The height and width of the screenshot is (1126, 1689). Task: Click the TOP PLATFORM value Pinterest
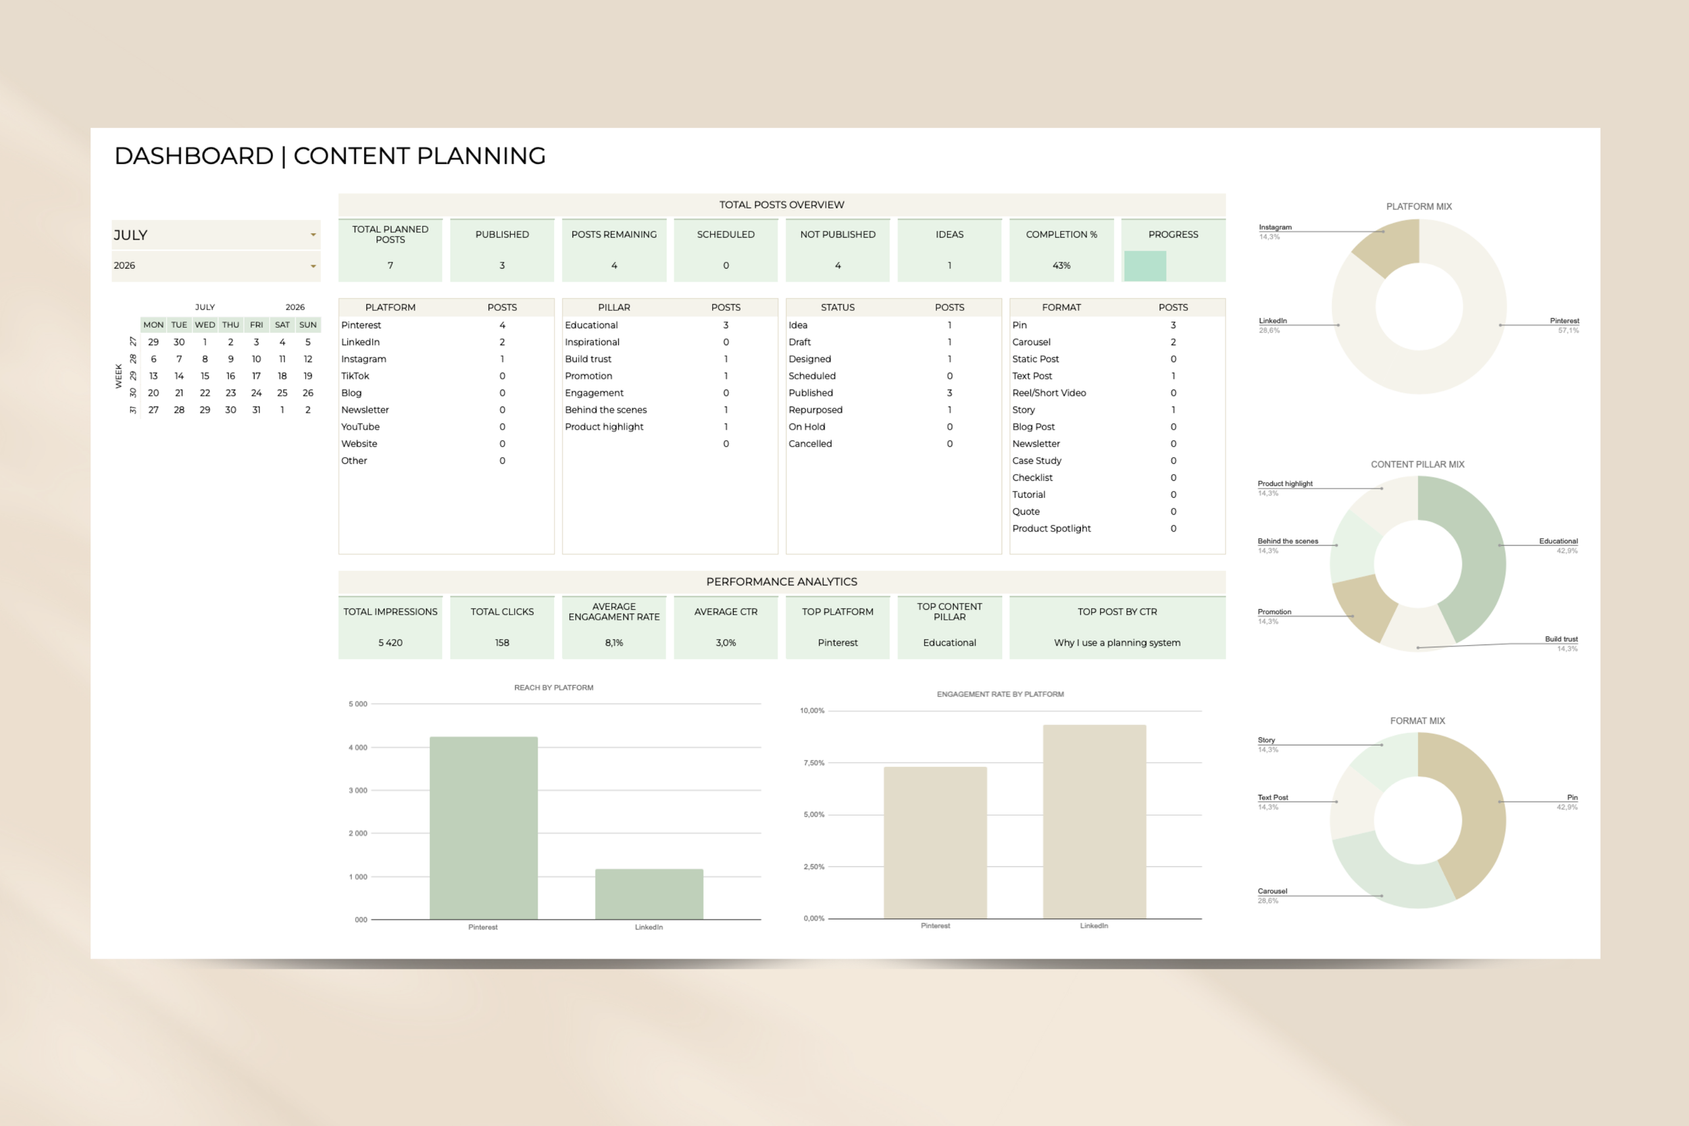pyautogui.click(x=837, y=643)
